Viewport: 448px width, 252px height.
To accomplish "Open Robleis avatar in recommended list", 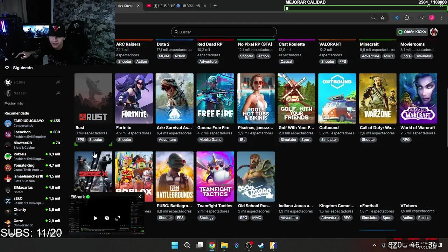I will 8,156.
